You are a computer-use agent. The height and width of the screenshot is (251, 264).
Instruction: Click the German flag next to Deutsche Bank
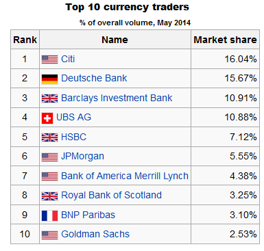click(x=49, y=79)
